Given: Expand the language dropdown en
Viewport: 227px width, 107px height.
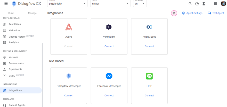Looking at the screenshot, I should 140,3.
